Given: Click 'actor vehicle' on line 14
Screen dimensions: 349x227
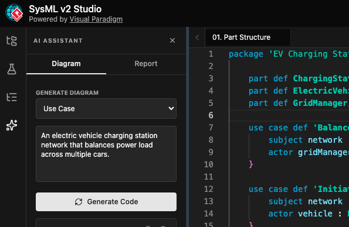Looking at the screenshot, I should click(x=300, y=214).
